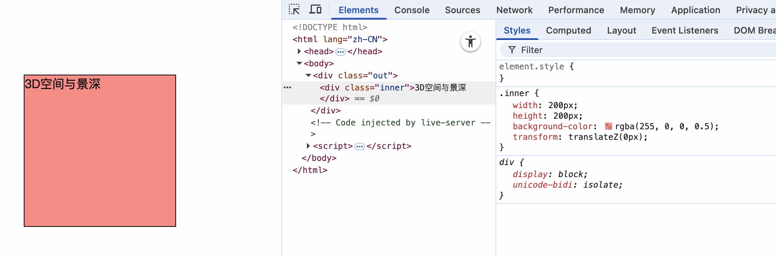Click the filter funnel icon
The image size is (776, 257).
click(512, 50)
